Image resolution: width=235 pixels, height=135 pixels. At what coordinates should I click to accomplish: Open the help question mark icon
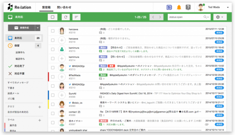188,7
